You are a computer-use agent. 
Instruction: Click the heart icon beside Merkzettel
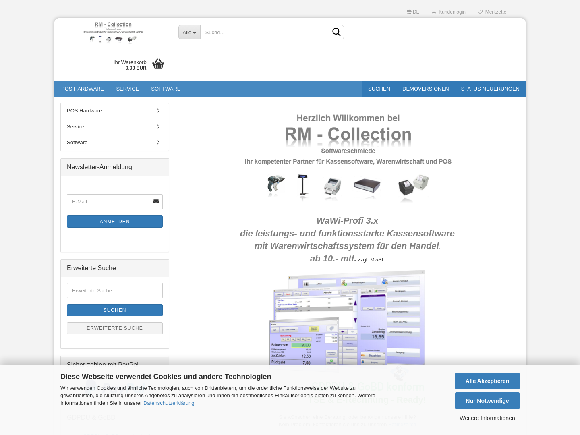click(480, 12)
